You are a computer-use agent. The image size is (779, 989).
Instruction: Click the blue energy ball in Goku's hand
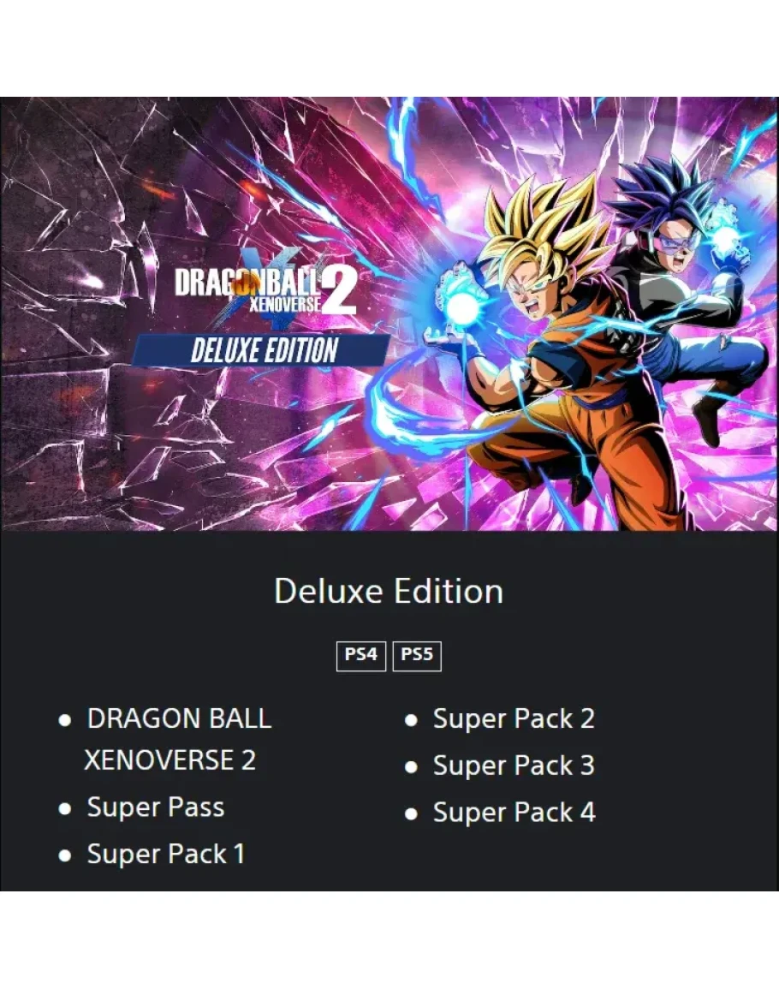(x=464, y=307)
